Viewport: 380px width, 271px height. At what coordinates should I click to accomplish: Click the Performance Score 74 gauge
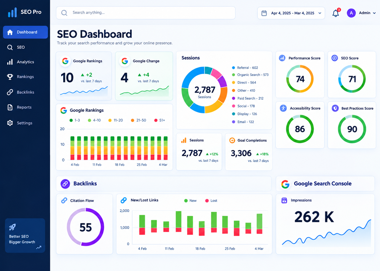300,79
